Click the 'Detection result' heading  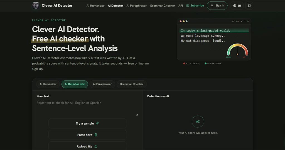(158, 96)
